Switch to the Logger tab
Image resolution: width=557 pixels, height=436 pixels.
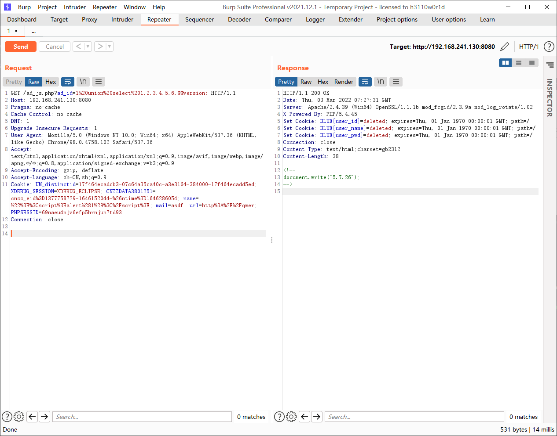tap(315, 19)
